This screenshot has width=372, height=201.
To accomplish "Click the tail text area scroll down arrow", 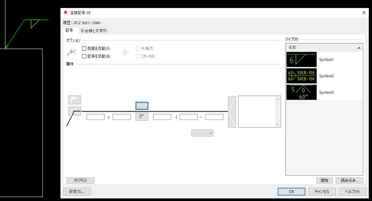I will point(278,124).
